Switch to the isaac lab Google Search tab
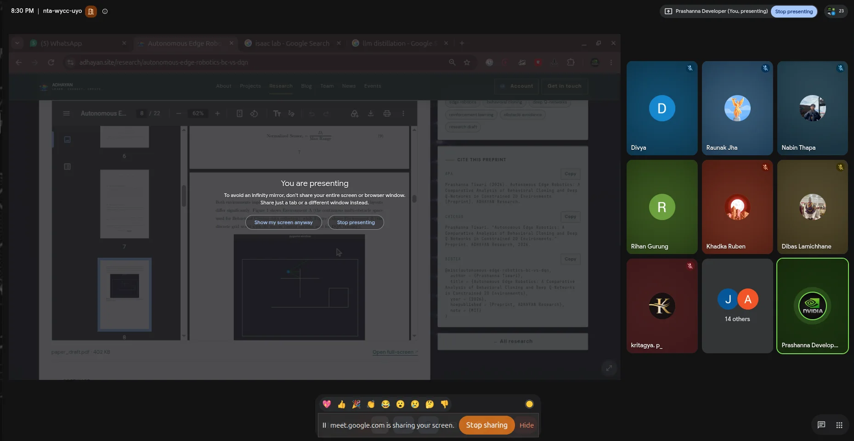 292,43
